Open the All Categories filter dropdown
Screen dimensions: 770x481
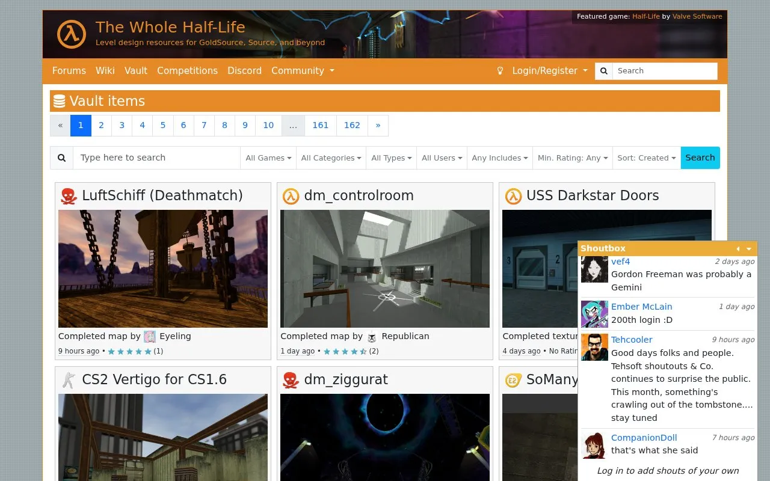(331, 158)
